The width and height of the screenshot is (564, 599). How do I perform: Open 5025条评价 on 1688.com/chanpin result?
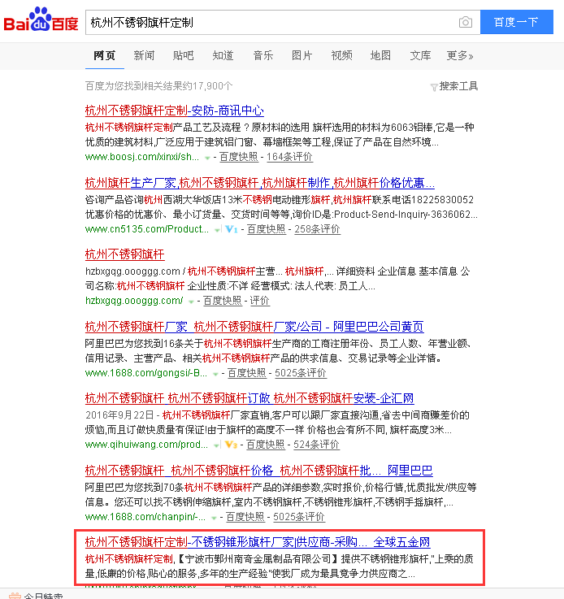pos(299,517)
